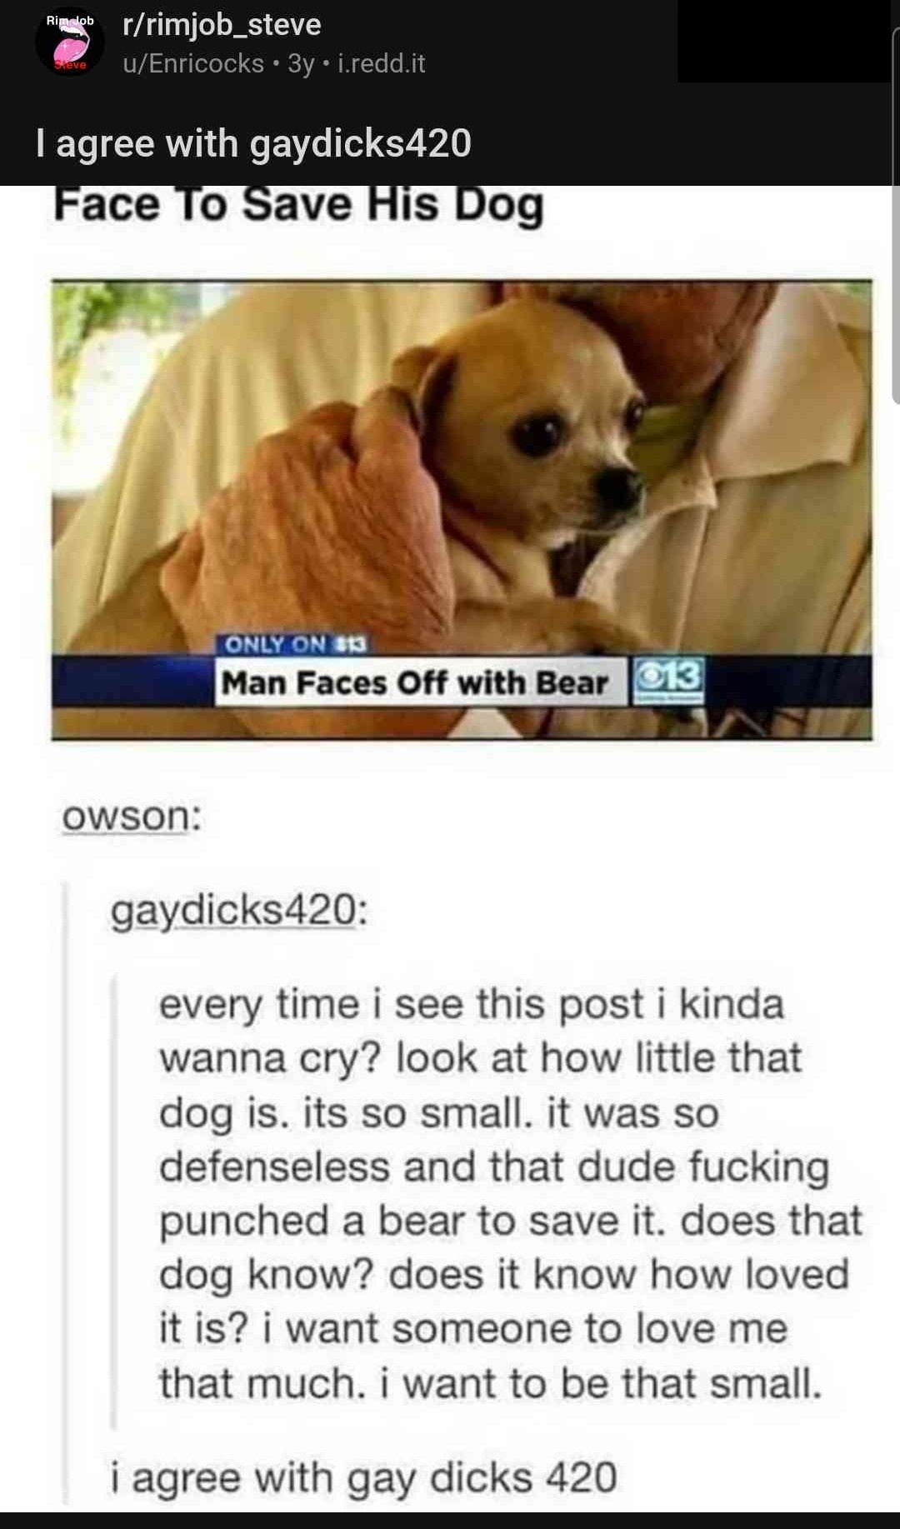Open post title I agree with gaydicks420

pos(254,143)
